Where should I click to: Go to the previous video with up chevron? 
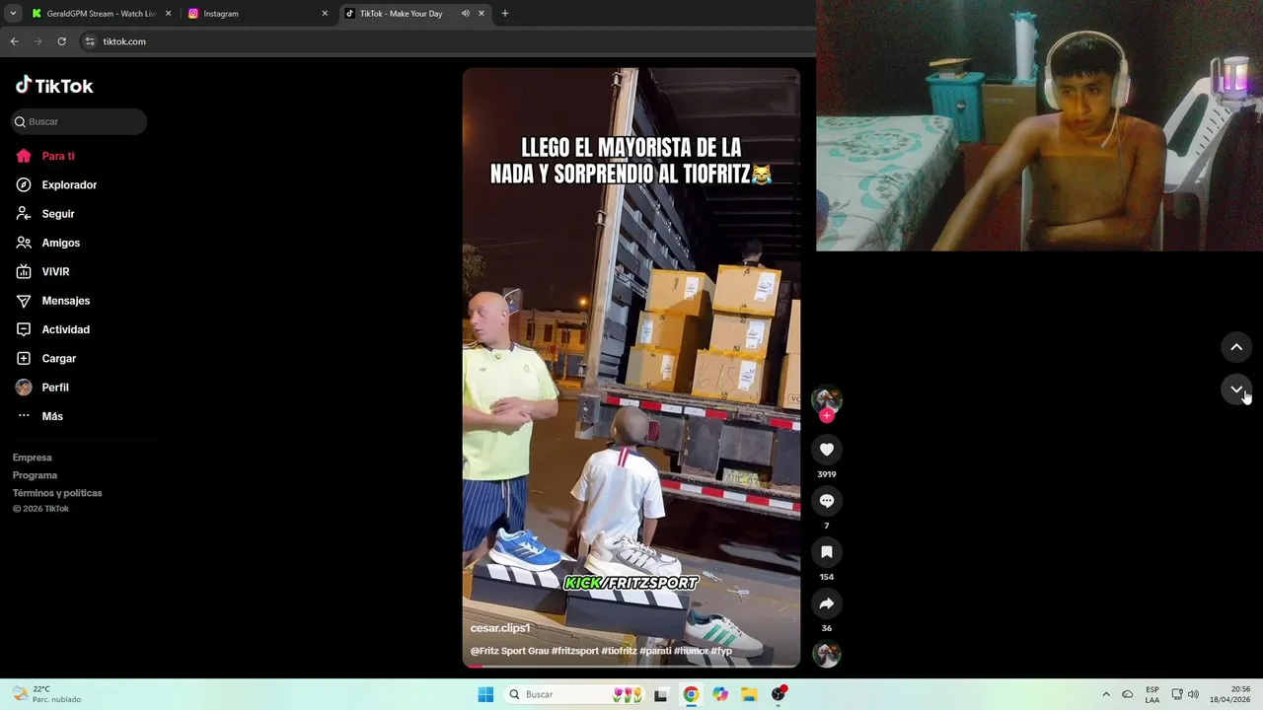tap(1236, 347)
